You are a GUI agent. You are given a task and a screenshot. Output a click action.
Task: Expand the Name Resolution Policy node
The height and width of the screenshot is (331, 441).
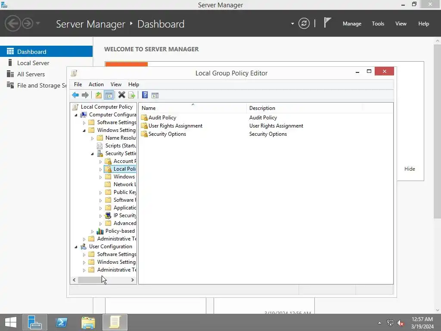point(92,138)
